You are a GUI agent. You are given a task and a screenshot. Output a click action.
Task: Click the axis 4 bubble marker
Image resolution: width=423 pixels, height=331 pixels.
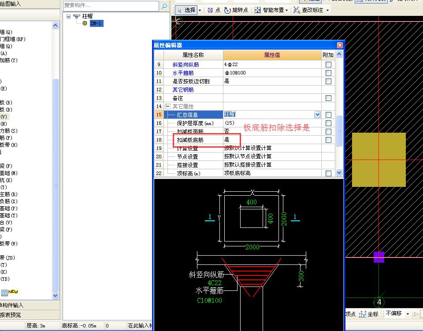[379, 302]
